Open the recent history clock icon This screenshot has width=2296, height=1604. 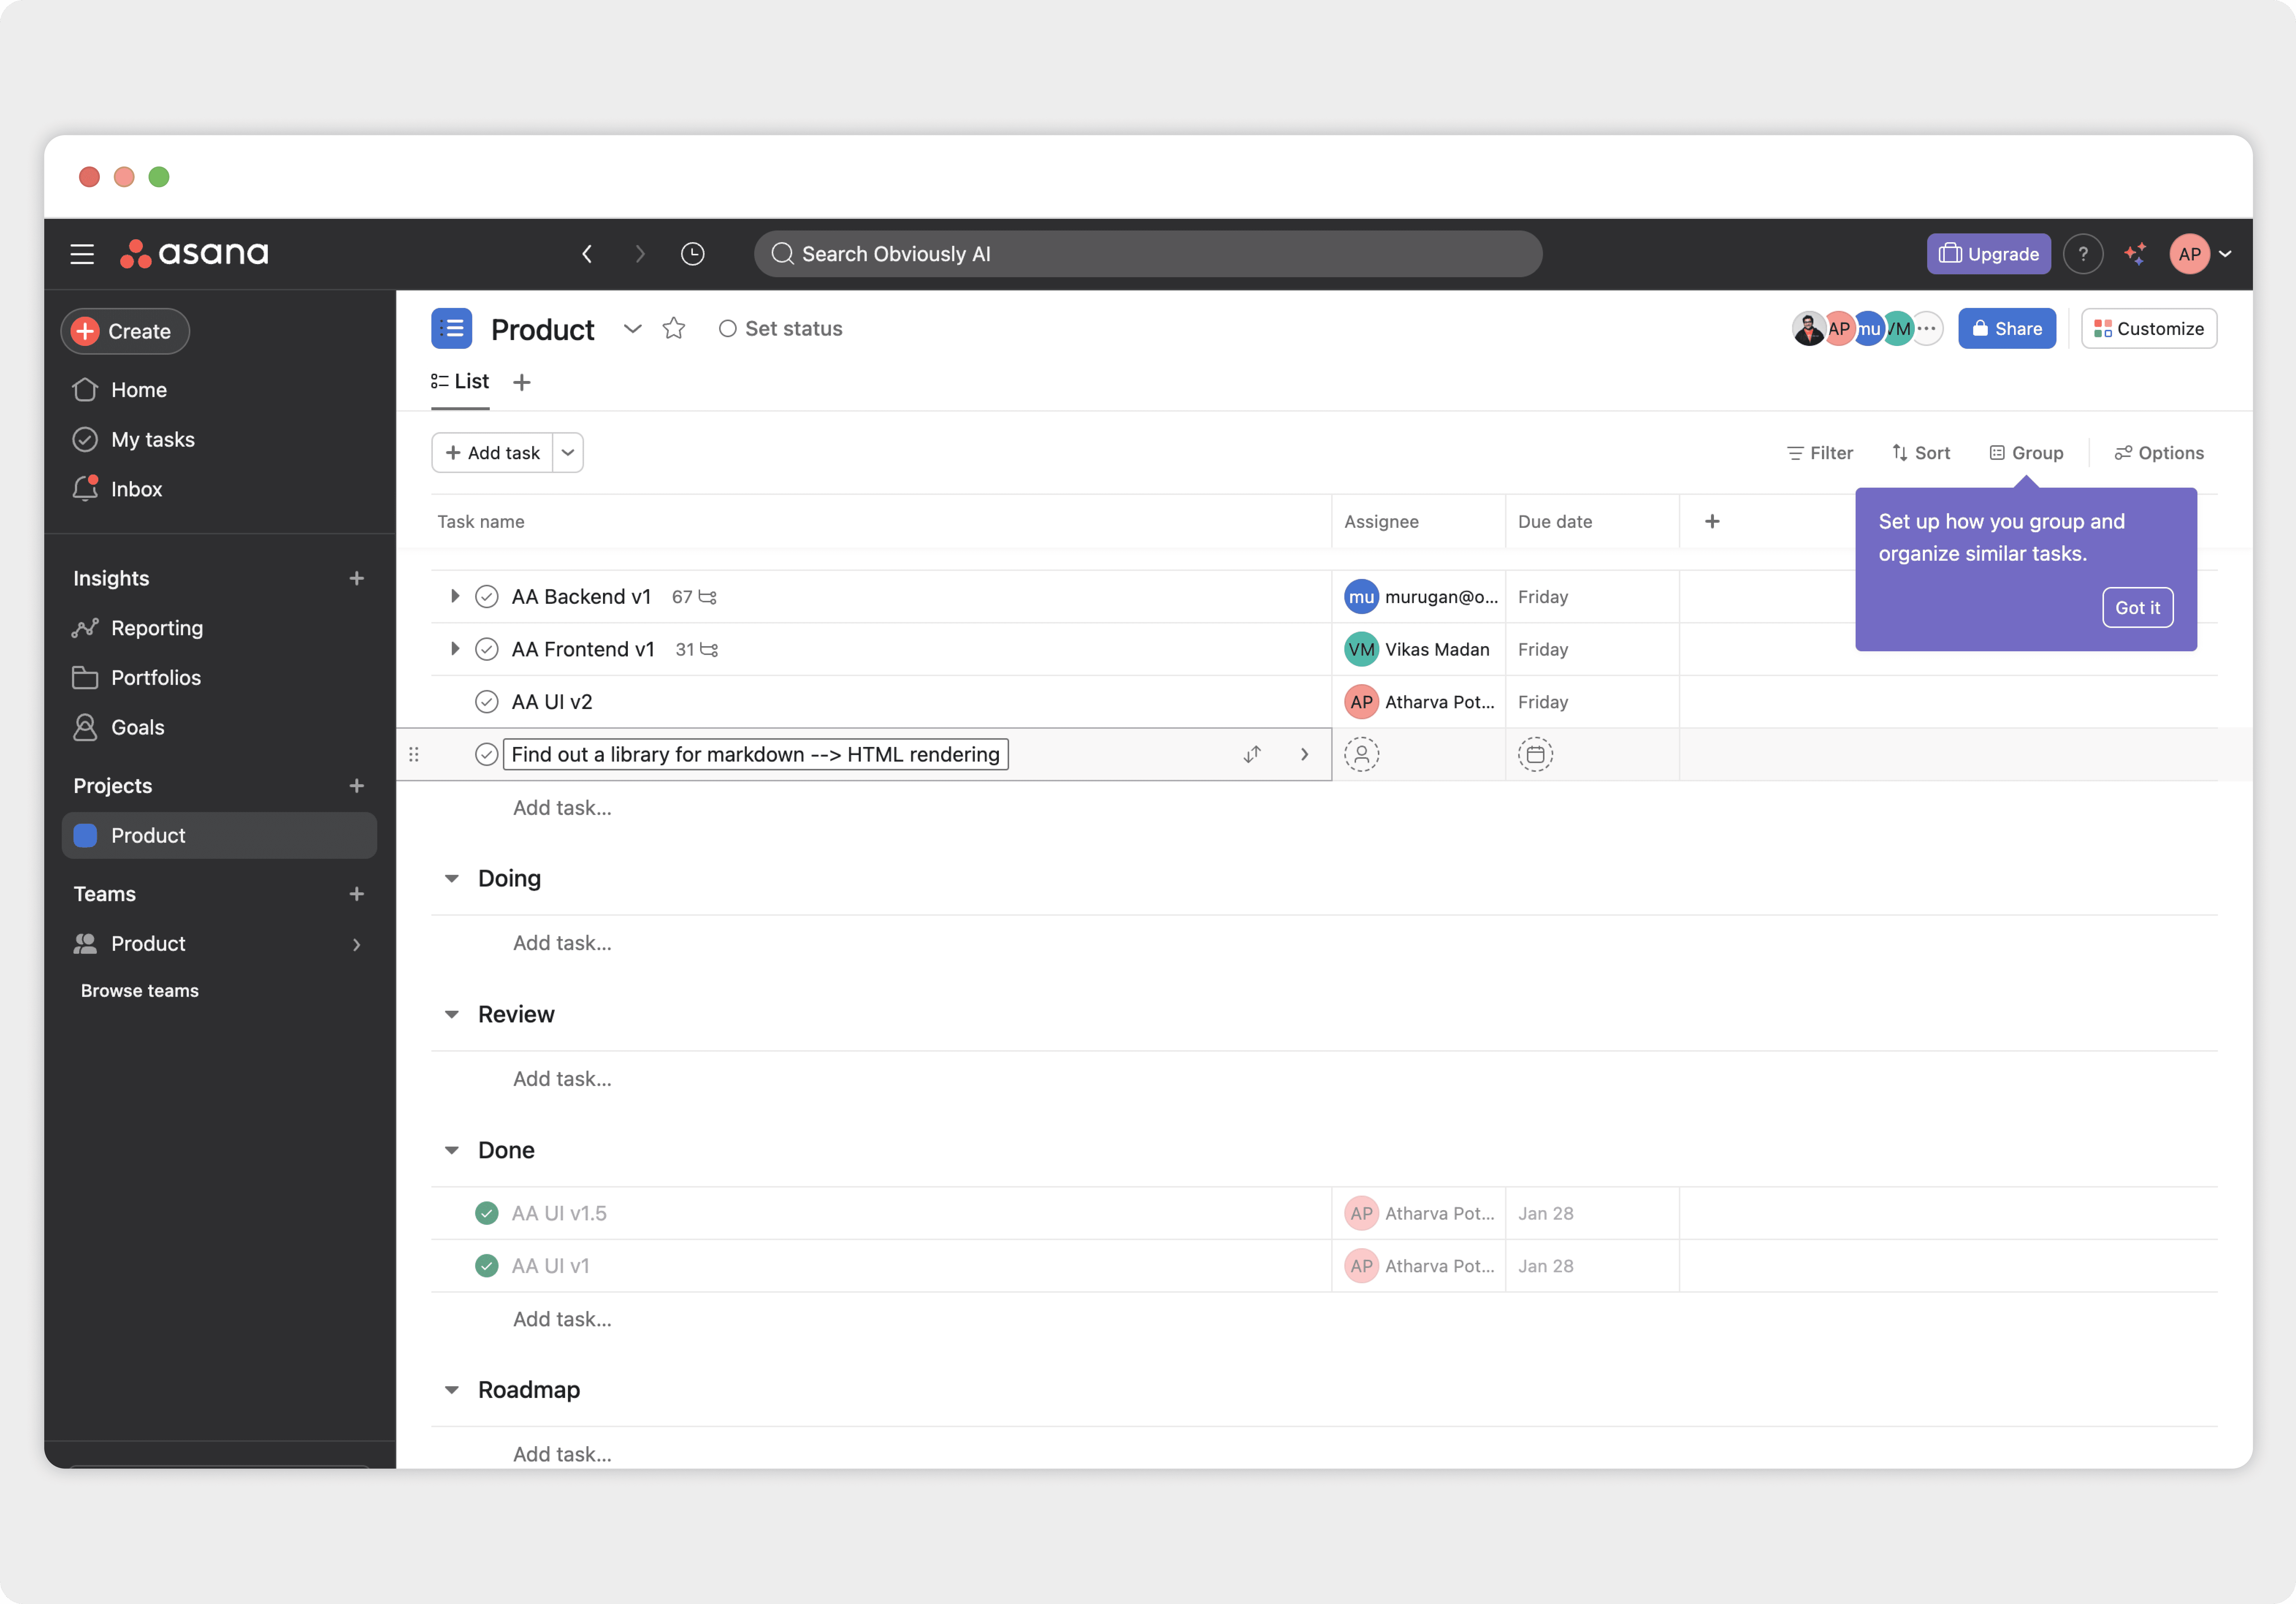point(692,254)
